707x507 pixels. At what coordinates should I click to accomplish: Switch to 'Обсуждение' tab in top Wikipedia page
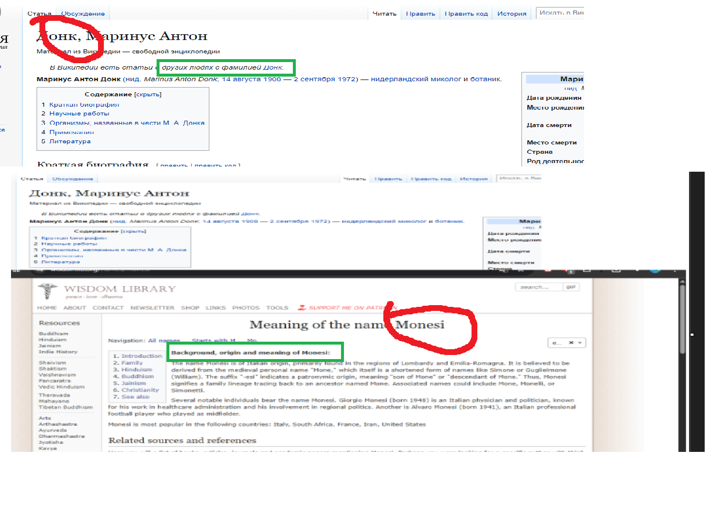point(84,14)
